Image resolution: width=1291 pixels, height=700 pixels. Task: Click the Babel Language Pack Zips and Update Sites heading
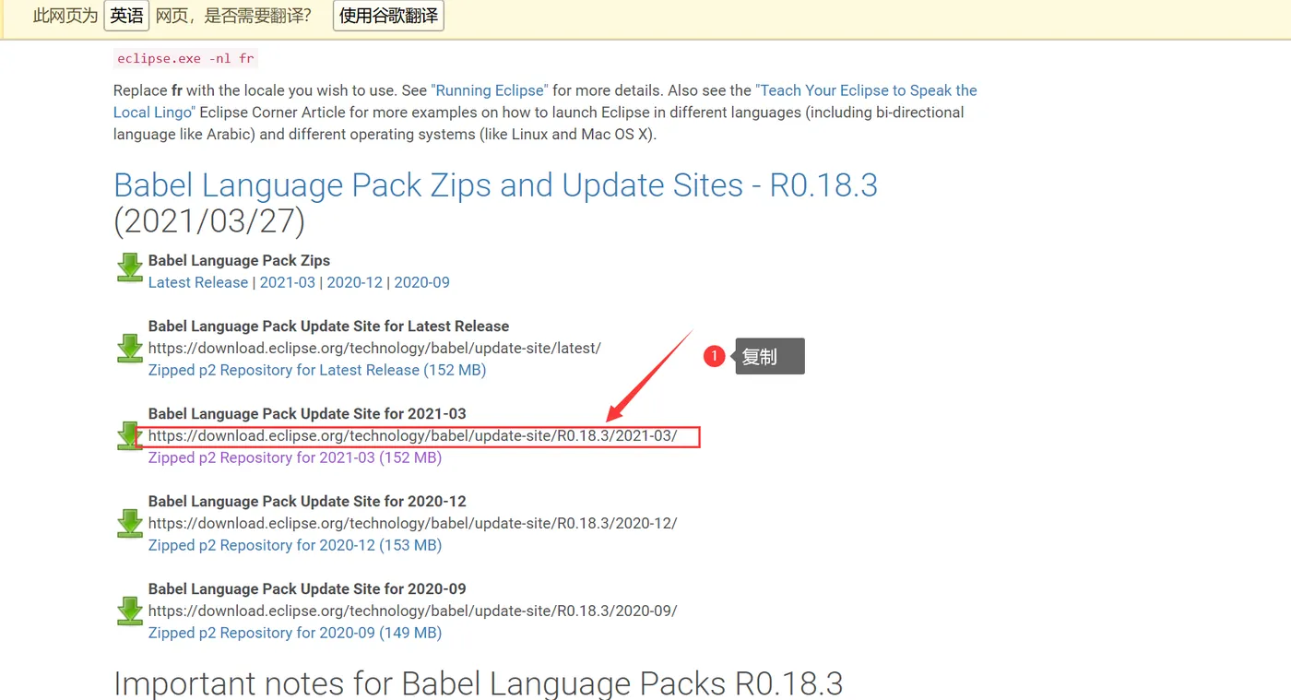[x=496, y=203]
